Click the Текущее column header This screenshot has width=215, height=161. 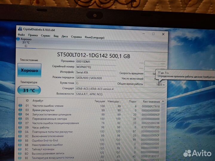(100, 101)
